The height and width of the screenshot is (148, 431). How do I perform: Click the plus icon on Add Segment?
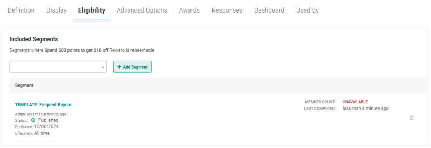click(x=119, y=67)
